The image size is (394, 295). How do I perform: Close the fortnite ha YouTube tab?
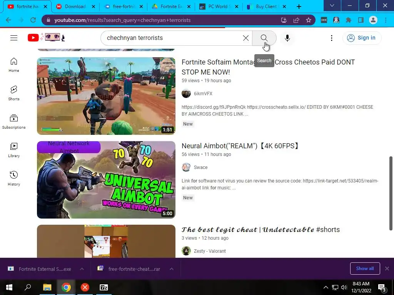[45, 7]
